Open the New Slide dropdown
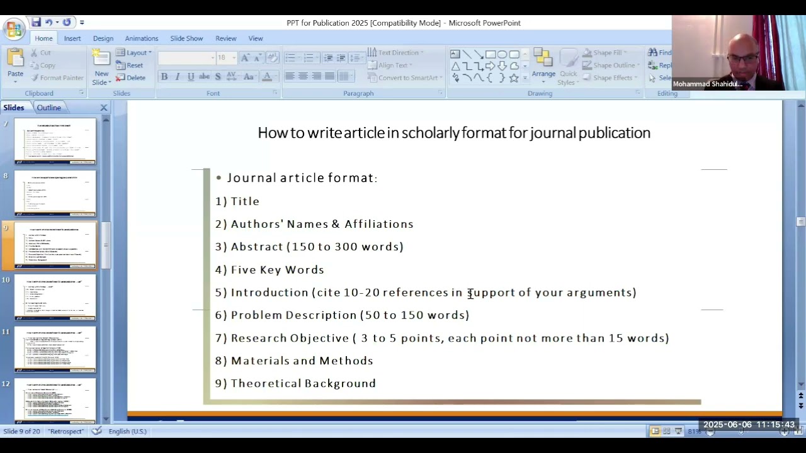The image size is (806, 453). point(101,78)
